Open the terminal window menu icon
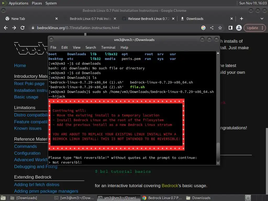This screenshot has width=268, height=201. pos(51,39)
